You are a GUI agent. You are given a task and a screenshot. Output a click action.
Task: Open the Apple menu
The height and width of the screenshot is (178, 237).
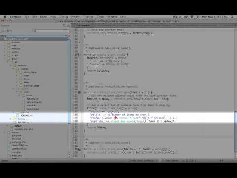(5, 17)
